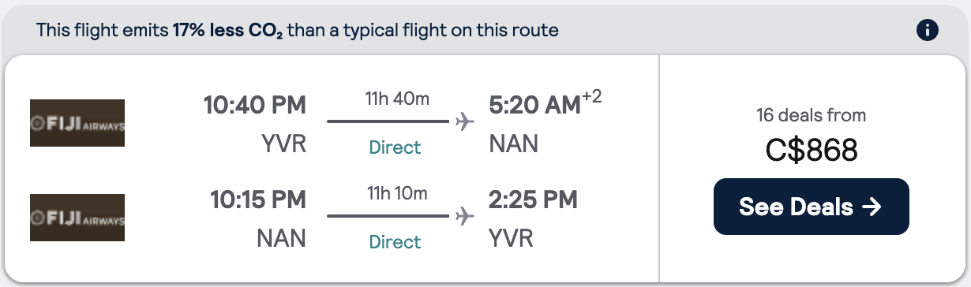
Task: Click the outbound YVR airport code
Action: (282, 143)
